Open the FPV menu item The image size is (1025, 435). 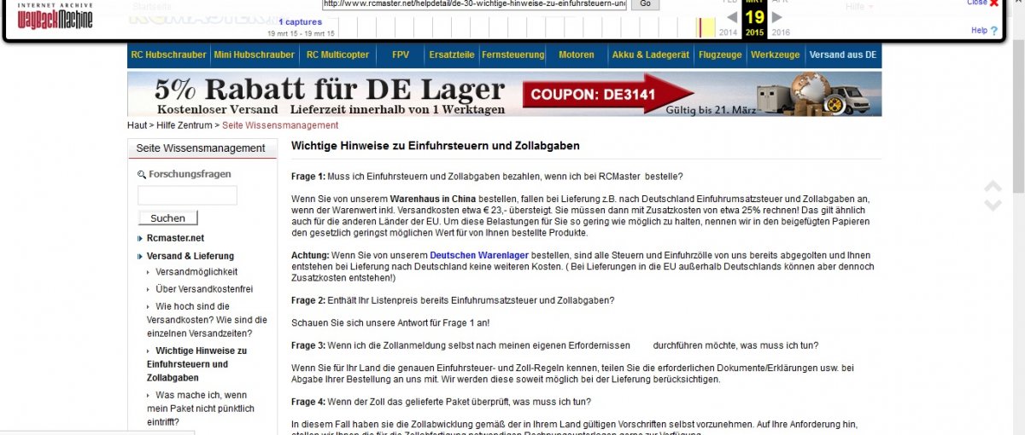tap(401, 55)
